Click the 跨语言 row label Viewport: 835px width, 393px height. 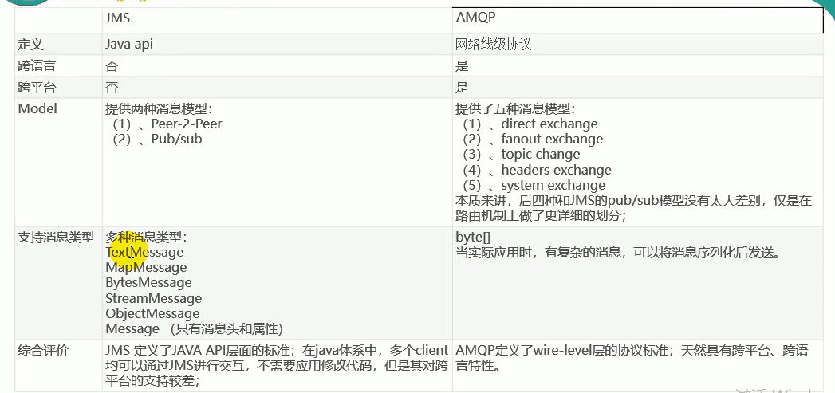pyautogui.click(x=37, y=66)
